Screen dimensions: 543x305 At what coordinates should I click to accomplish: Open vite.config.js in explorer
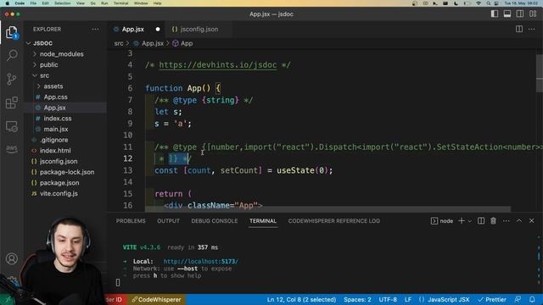tap(59, 193)
